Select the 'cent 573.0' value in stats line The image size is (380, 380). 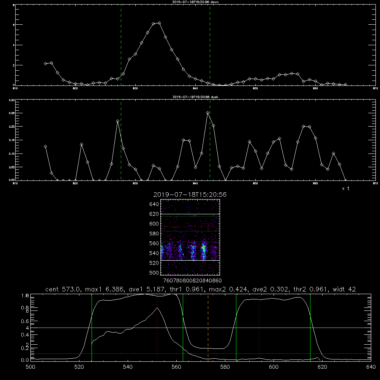pos(63,289)
